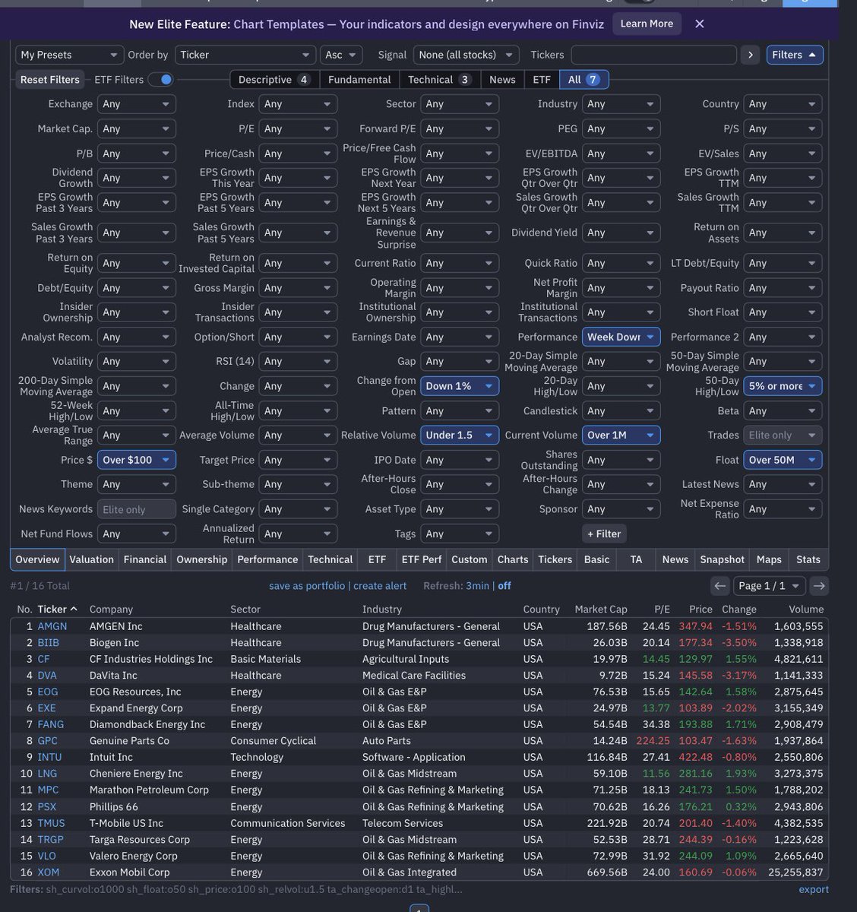Close the Elite Feature banner

pos(700,24)
